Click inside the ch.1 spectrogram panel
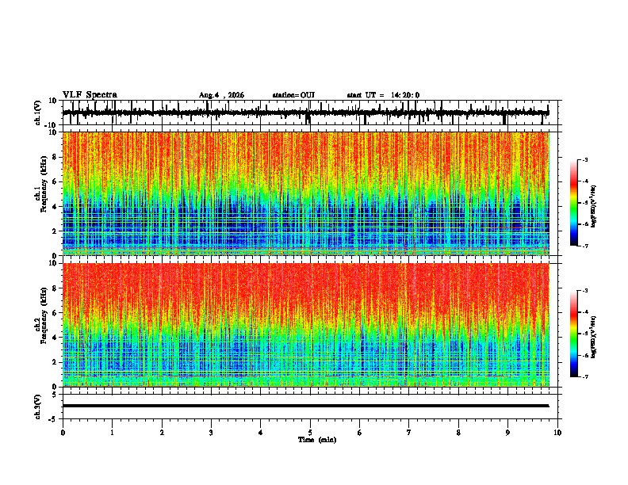628x485 pixels. coord(305,193)
